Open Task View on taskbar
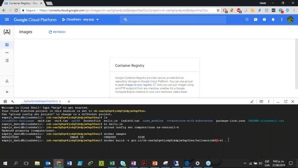This screenshot has width=298, height=168. click(26, 163)
